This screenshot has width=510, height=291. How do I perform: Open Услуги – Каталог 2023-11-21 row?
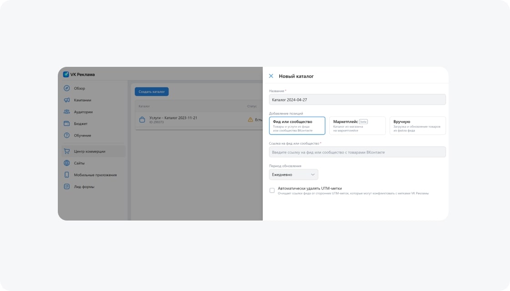(199, 120)
